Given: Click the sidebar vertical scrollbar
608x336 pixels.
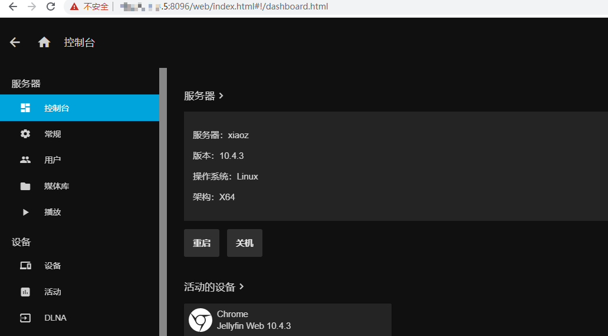Looking at the screenshot, I should coord(163,201).
